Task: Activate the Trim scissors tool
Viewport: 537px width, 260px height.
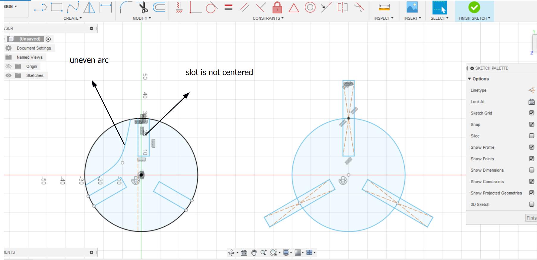Action: (144, 7)
